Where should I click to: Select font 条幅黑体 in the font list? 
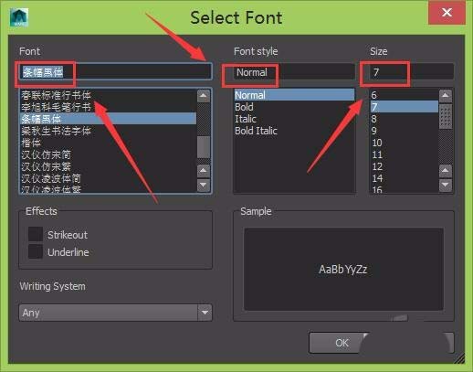click(109, 119)
